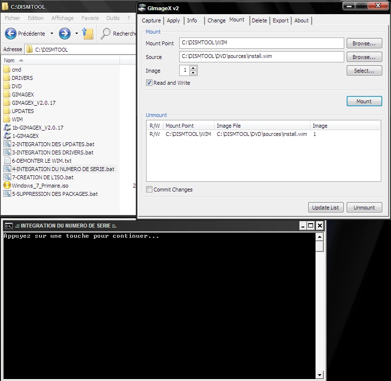The width and height of the screenshot is (391, 381).
Task: Click the parent folder up icon
Action: point(88,34)
